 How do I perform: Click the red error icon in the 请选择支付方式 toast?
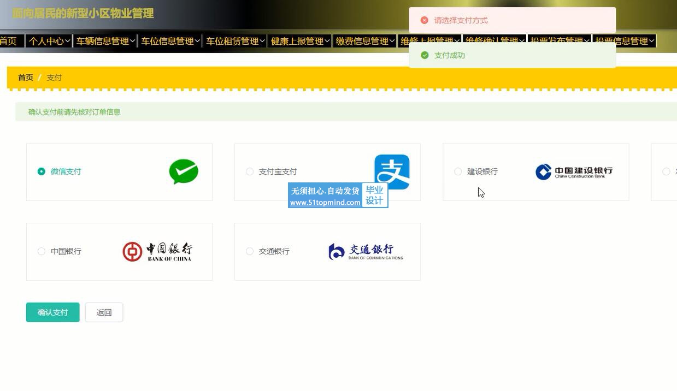click(x=424, y=20)
